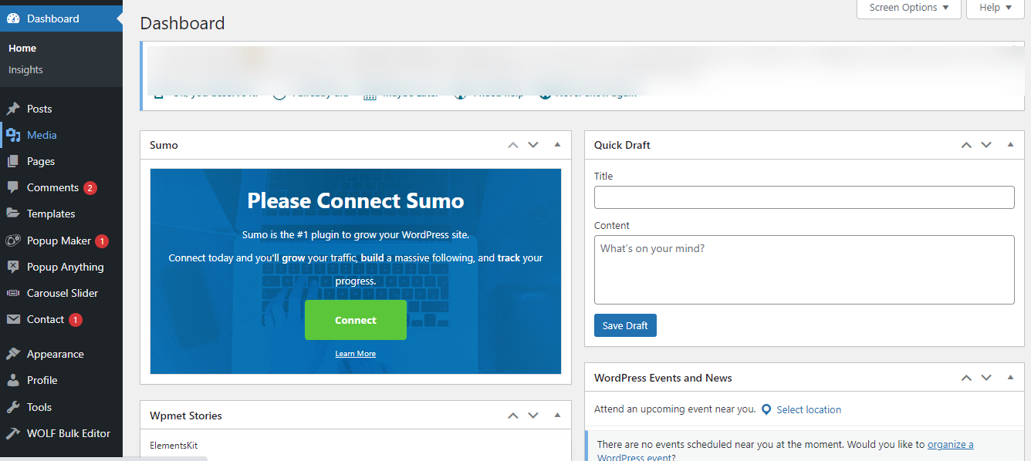This screenshot has width=1031, height=461.
Task: Collapse the Sumo panel toggle triangle
Action: click(557, 145)
